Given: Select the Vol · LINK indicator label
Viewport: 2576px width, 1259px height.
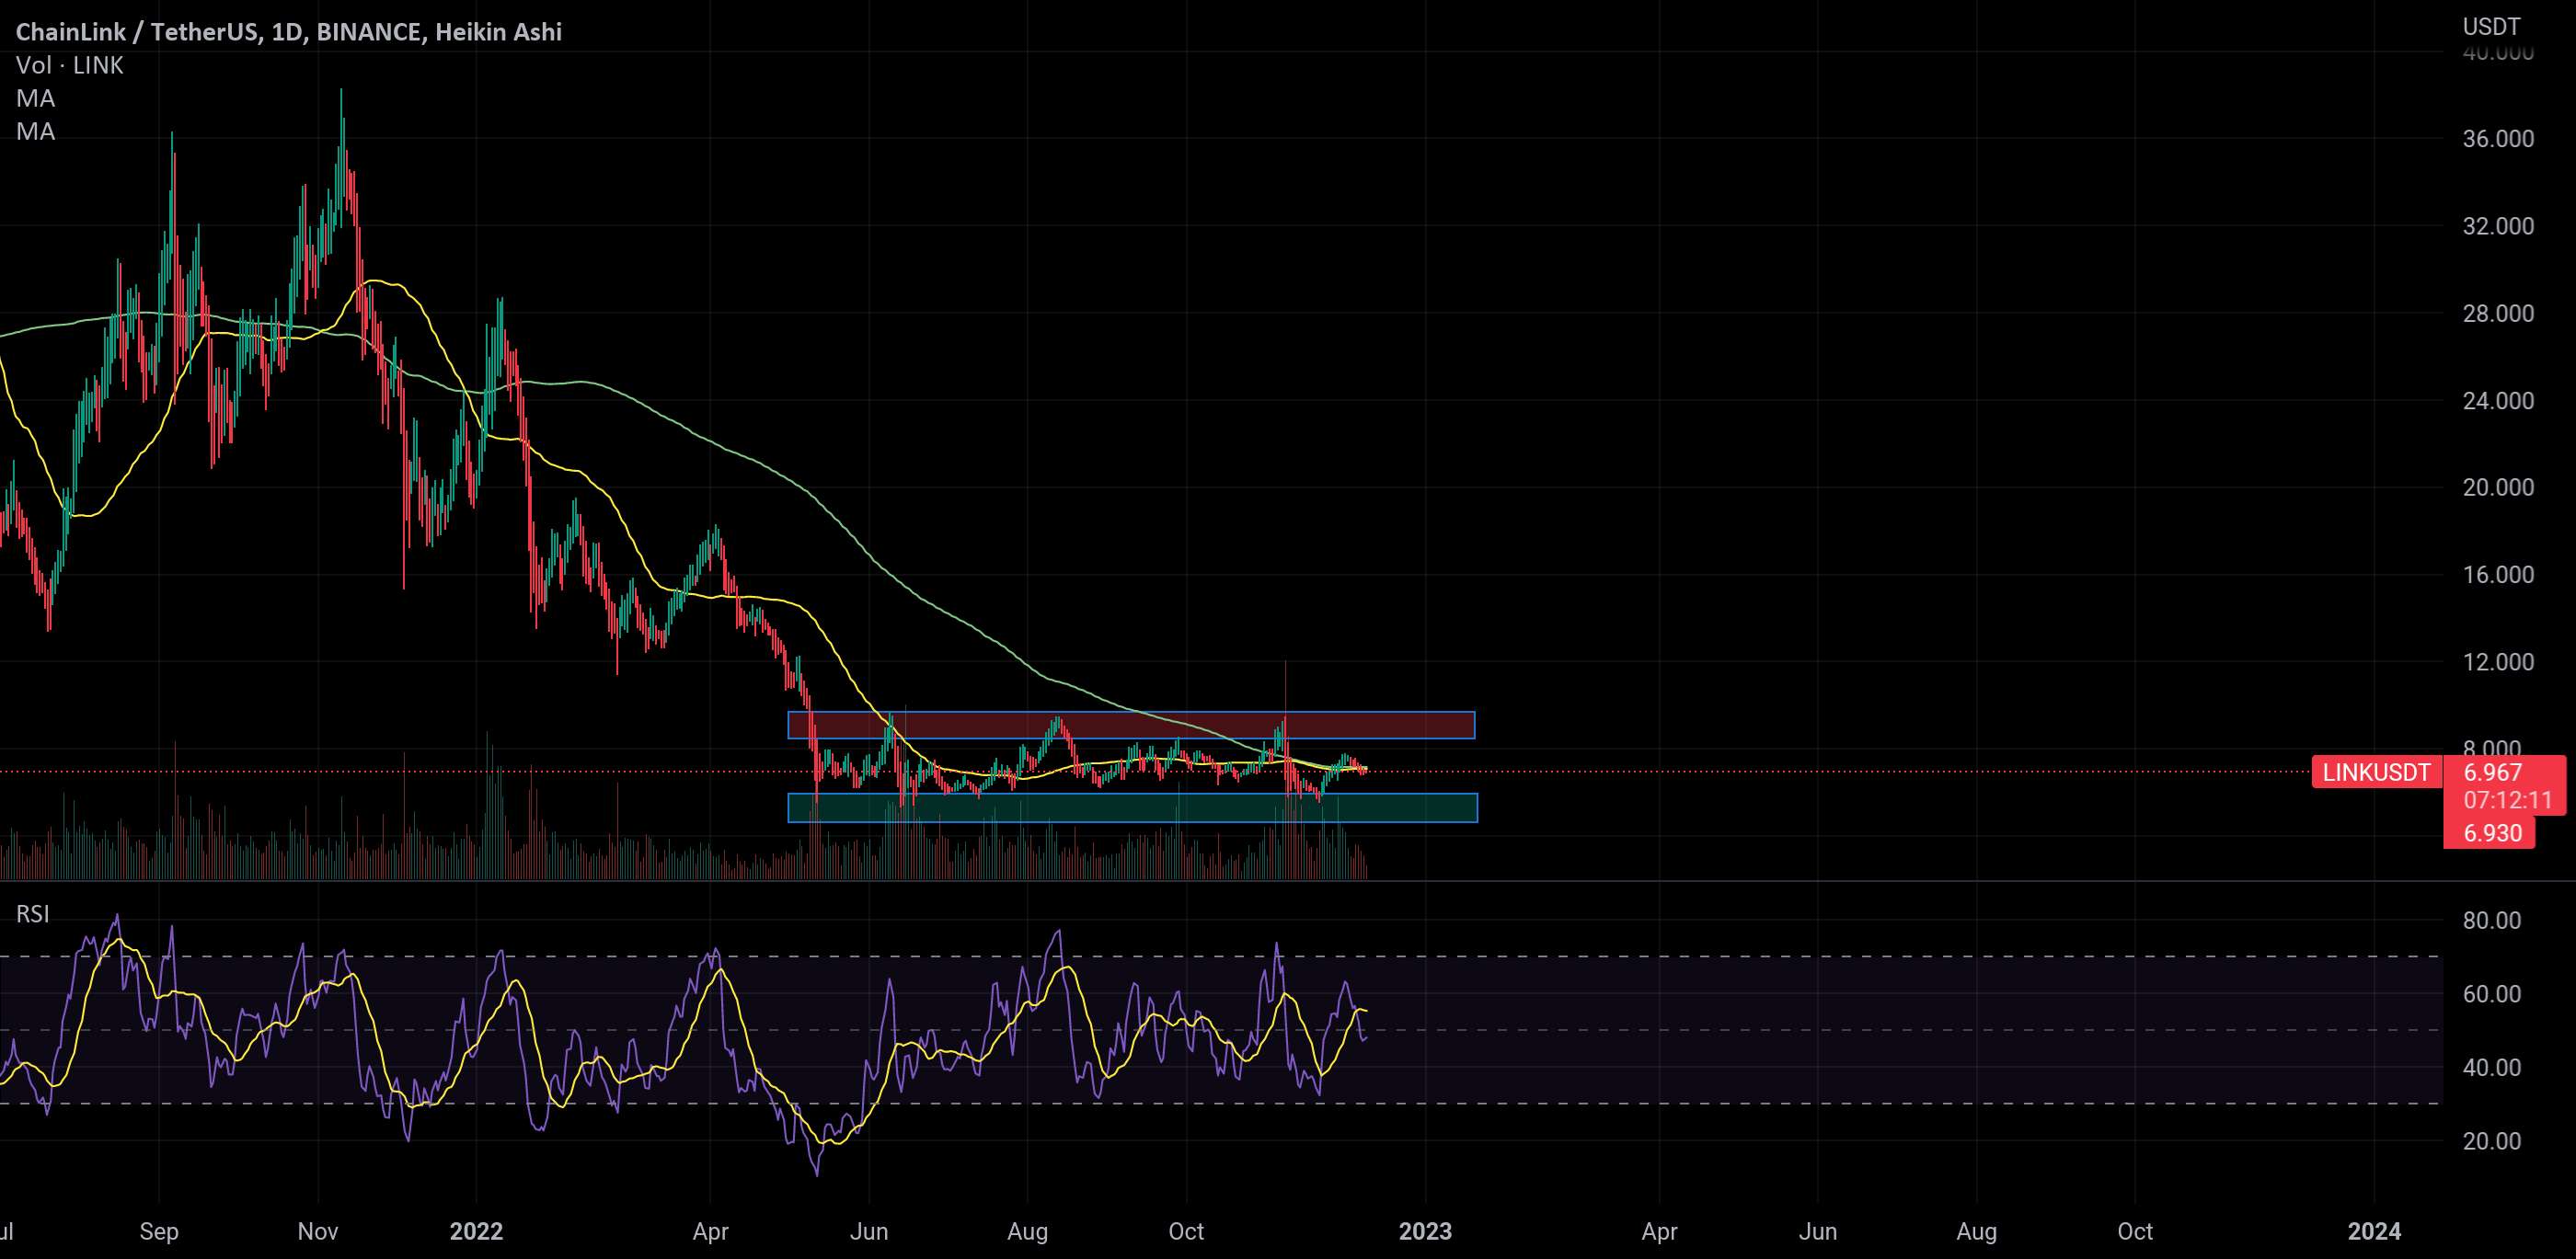Looking at the screenshot, I should pos(70,66).
